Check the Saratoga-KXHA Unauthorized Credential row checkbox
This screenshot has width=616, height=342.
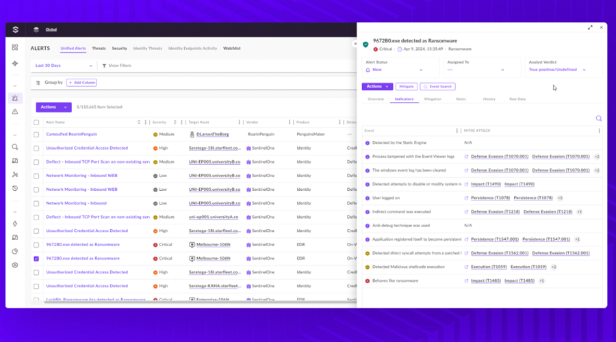36,286
